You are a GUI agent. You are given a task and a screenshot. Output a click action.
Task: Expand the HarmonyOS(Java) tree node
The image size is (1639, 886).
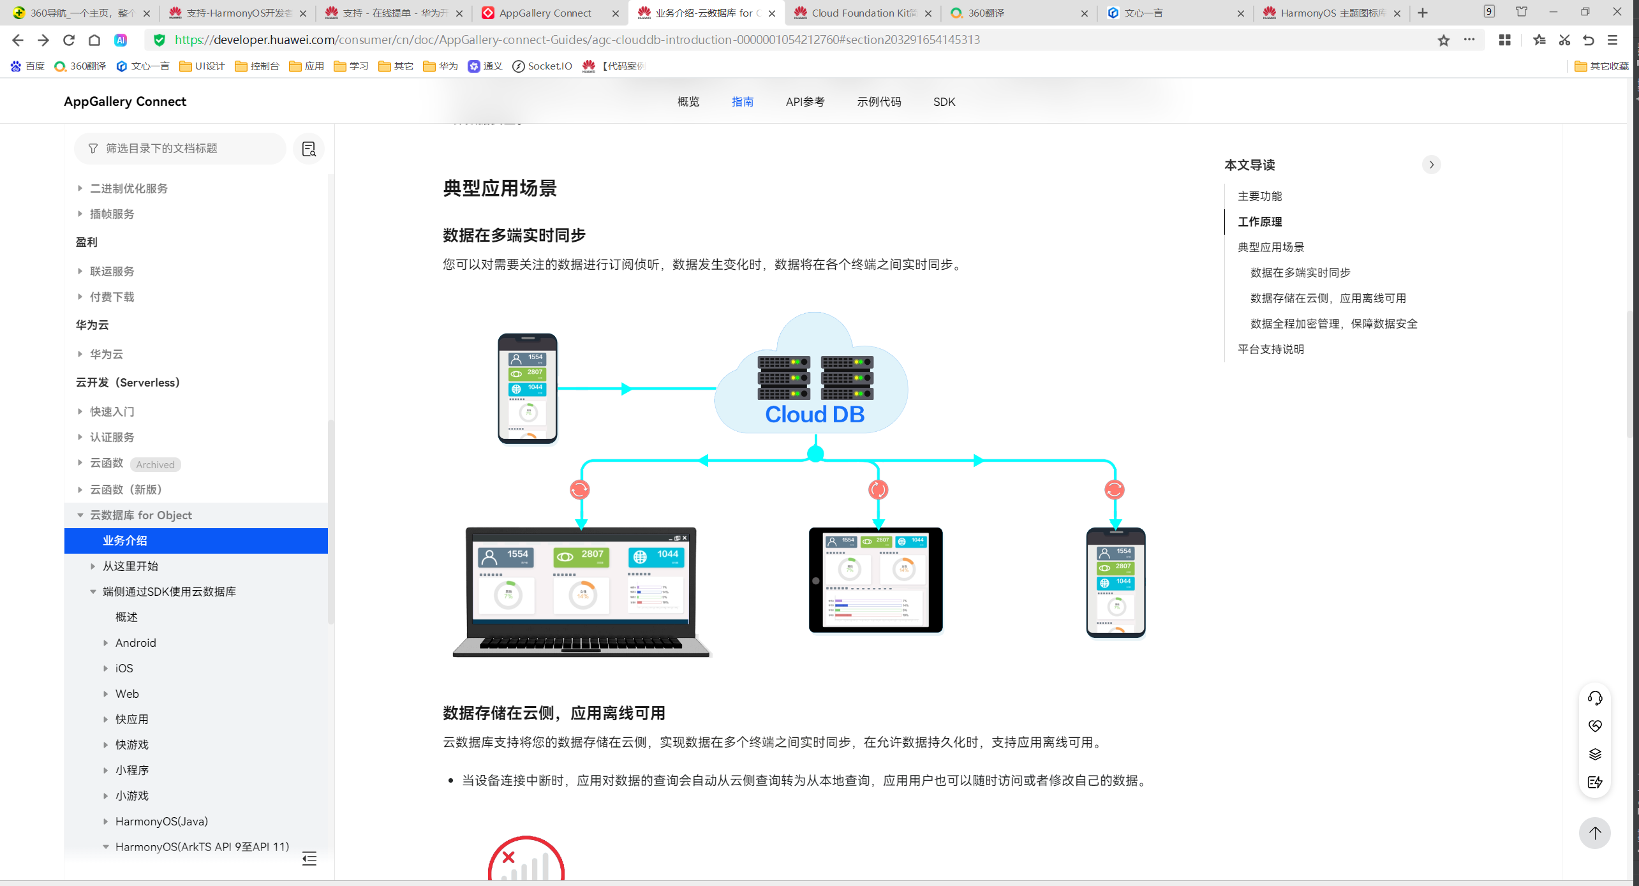(105, 821)
